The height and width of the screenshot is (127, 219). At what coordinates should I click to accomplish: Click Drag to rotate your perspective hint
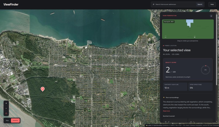coord(188,41)
